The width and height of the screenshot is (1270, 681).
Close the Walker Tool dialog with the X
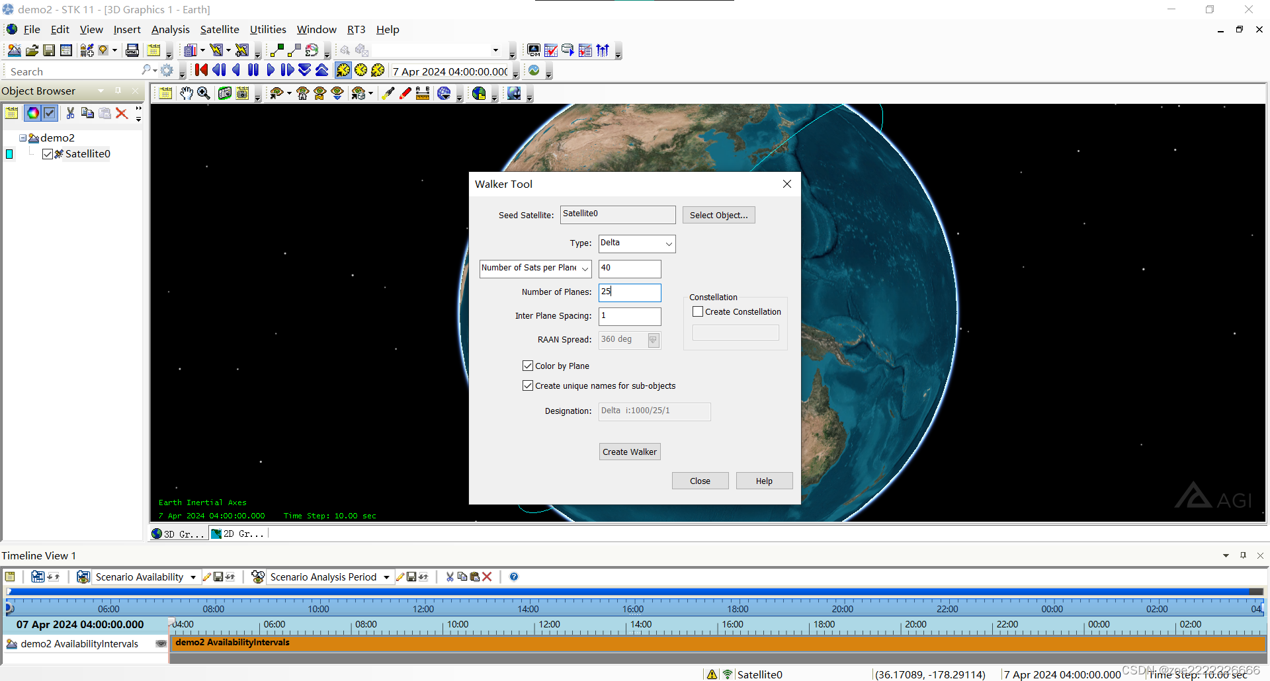tap(787, 184)
